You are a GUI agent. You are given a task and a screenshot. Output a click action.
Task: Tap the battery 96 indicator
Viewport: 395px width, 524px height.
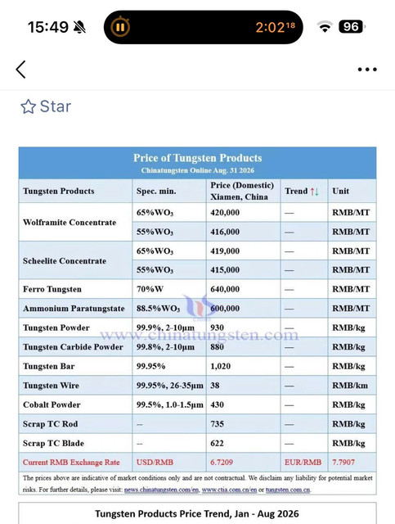pos(352,27)
